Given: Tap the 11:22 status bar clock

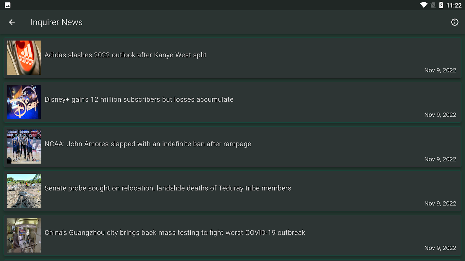Looking at the screenshot, I should click(454, 5).
